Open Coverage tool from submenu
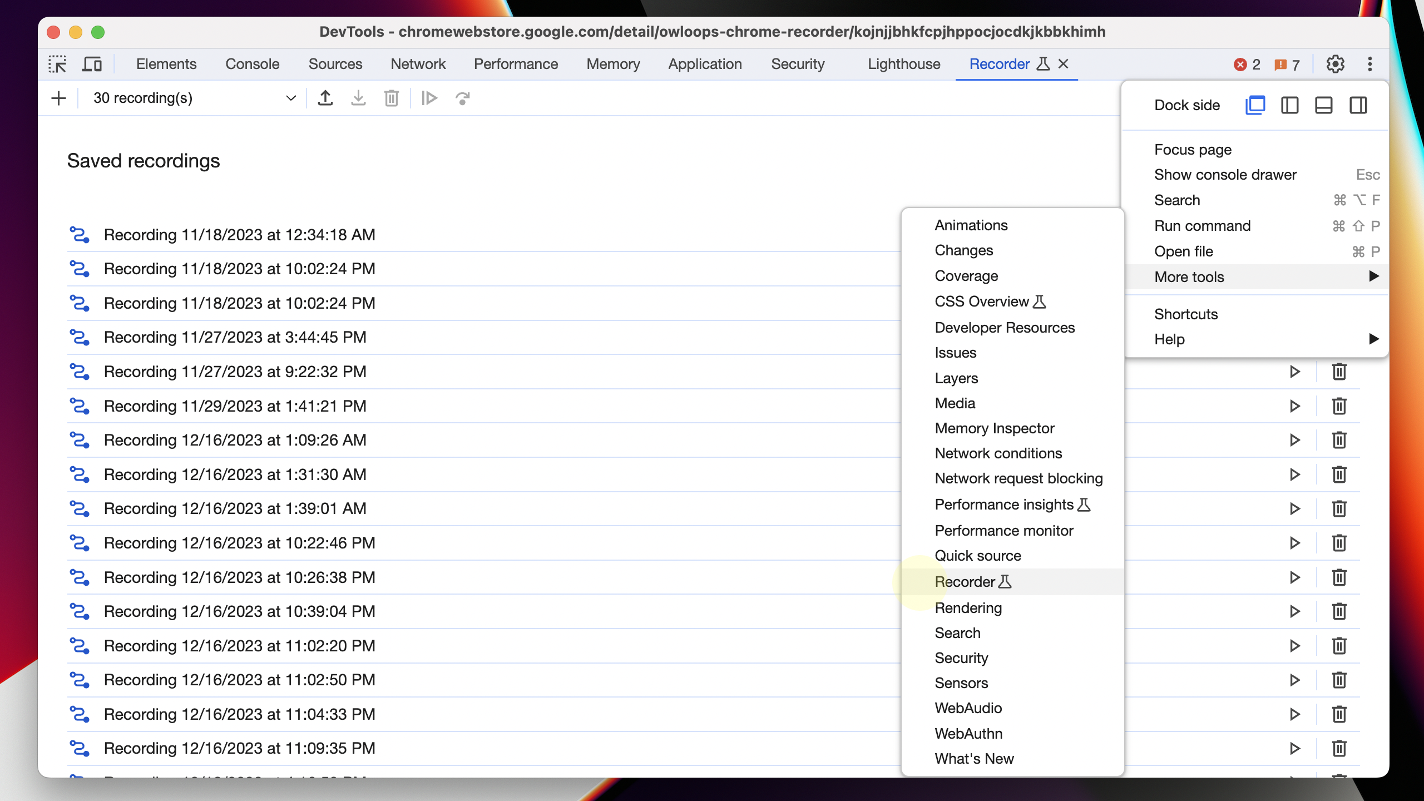 pos(1012,276)
